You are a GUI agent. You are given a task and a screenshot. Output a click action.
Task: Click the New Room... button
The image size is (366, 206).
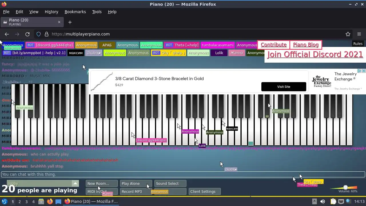point(102,183)
